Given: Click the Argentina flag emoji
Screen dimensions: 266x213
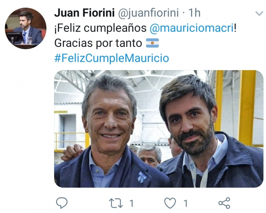Looking at the screenshot, I should [x=152, y=43].
